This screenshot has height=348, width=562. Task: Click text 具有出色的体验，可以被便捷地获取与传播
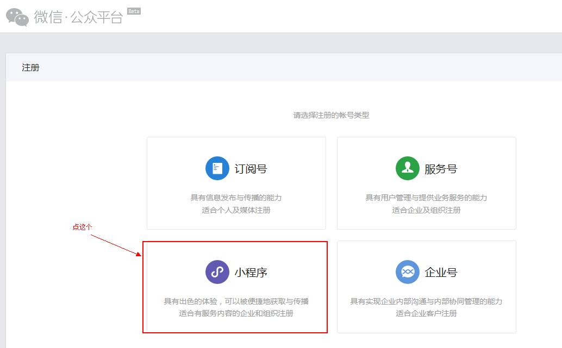[236, 301]
